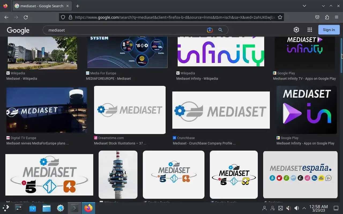Viewport: 343px width, 214px height.
Task: Open the user account tray icon
Action: pos(264,208)
